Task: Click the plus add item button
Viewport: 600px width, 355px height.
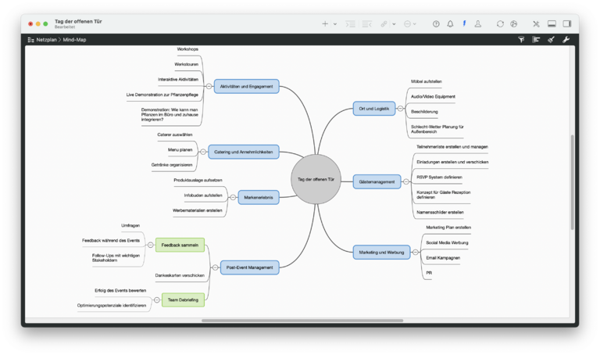Action: pos(325,23)
